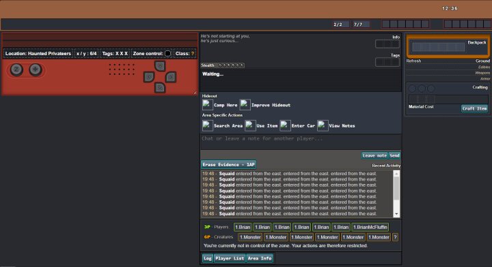Click the Recent Activity scrollbar down arrow
Viewport: 492px width, 267px height.
pyautogui.click(x=396, y=214)
